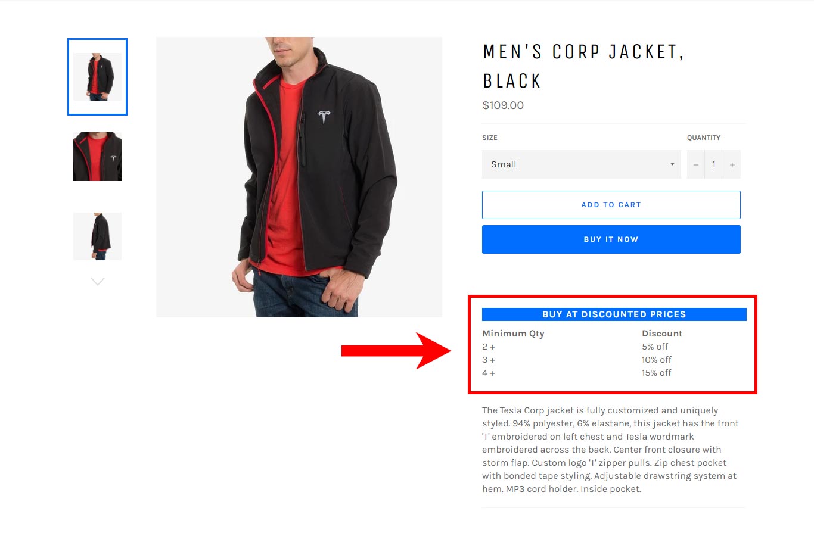Image resolution: width=814 pixels, height=536 pixels.
Task: Click the Minimum Qty column header
Action: pos(513,334)
